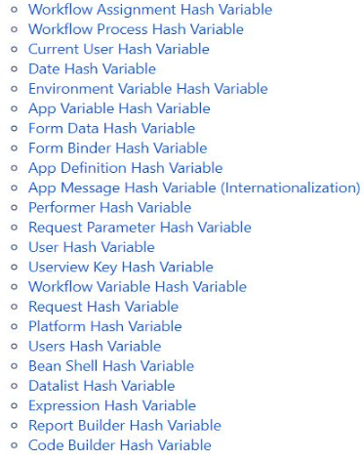Go to Form Binder Hash Variable
The width and height of the screenshot is (364, 461).
118,148
